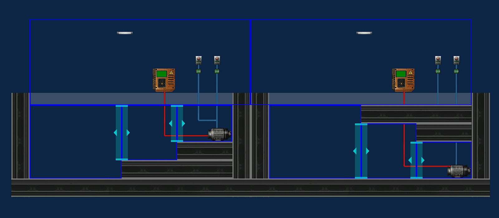Select the second red button in right room

(x=456, y=60)
